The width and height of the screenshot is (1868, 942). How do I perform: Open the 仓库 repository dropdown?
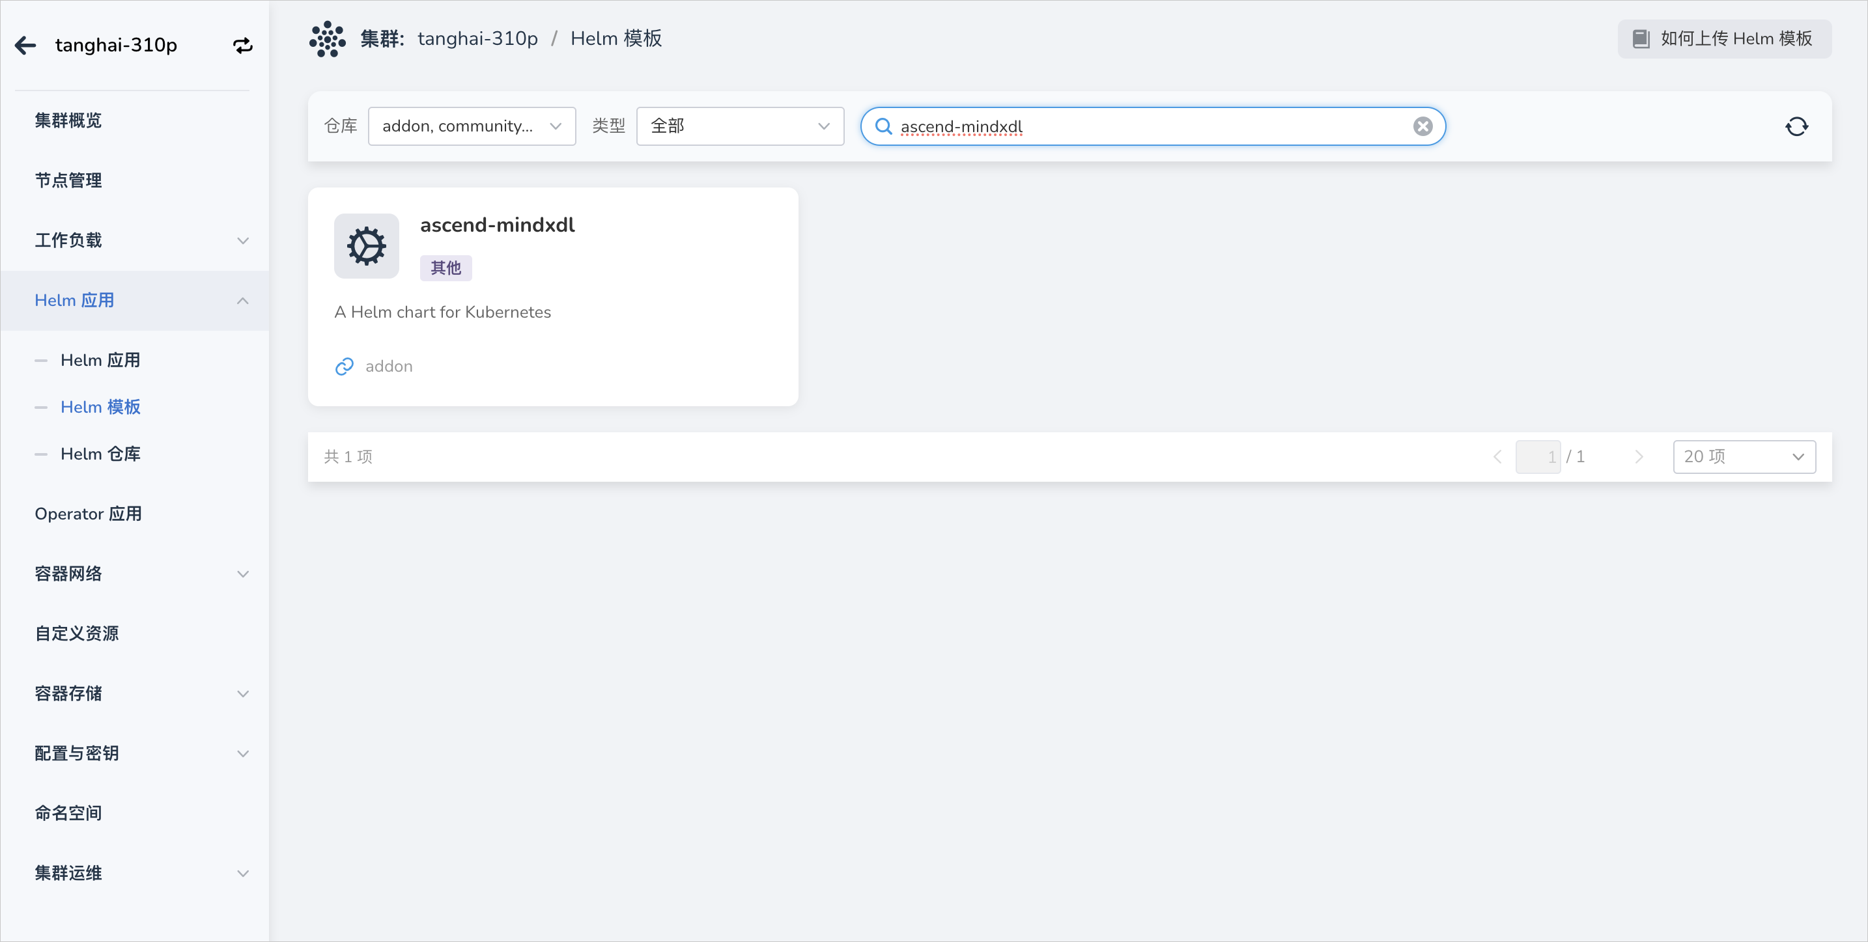472,126
